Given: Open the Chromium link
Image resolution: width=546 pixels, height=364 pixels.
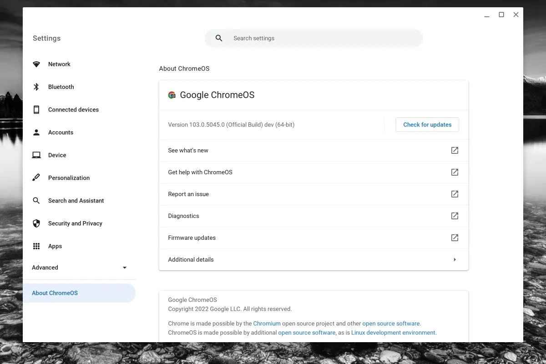Looking at the screenshot, I should point(267,324).
